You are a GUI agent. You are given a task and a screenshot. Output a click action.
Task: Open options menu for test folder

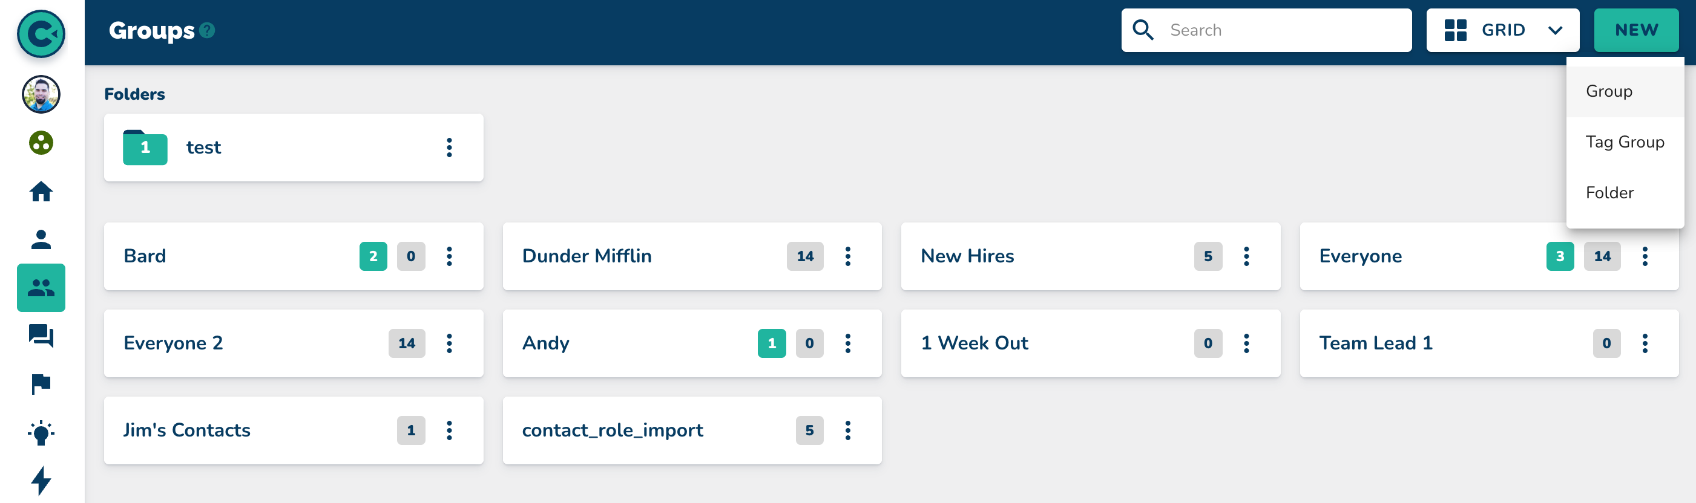click(x=449, y=148)
